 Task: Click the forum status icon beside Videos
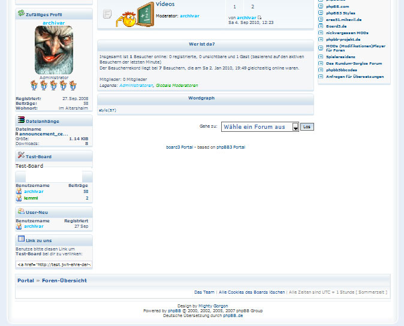pyautogui.click(x=107, y=14)
